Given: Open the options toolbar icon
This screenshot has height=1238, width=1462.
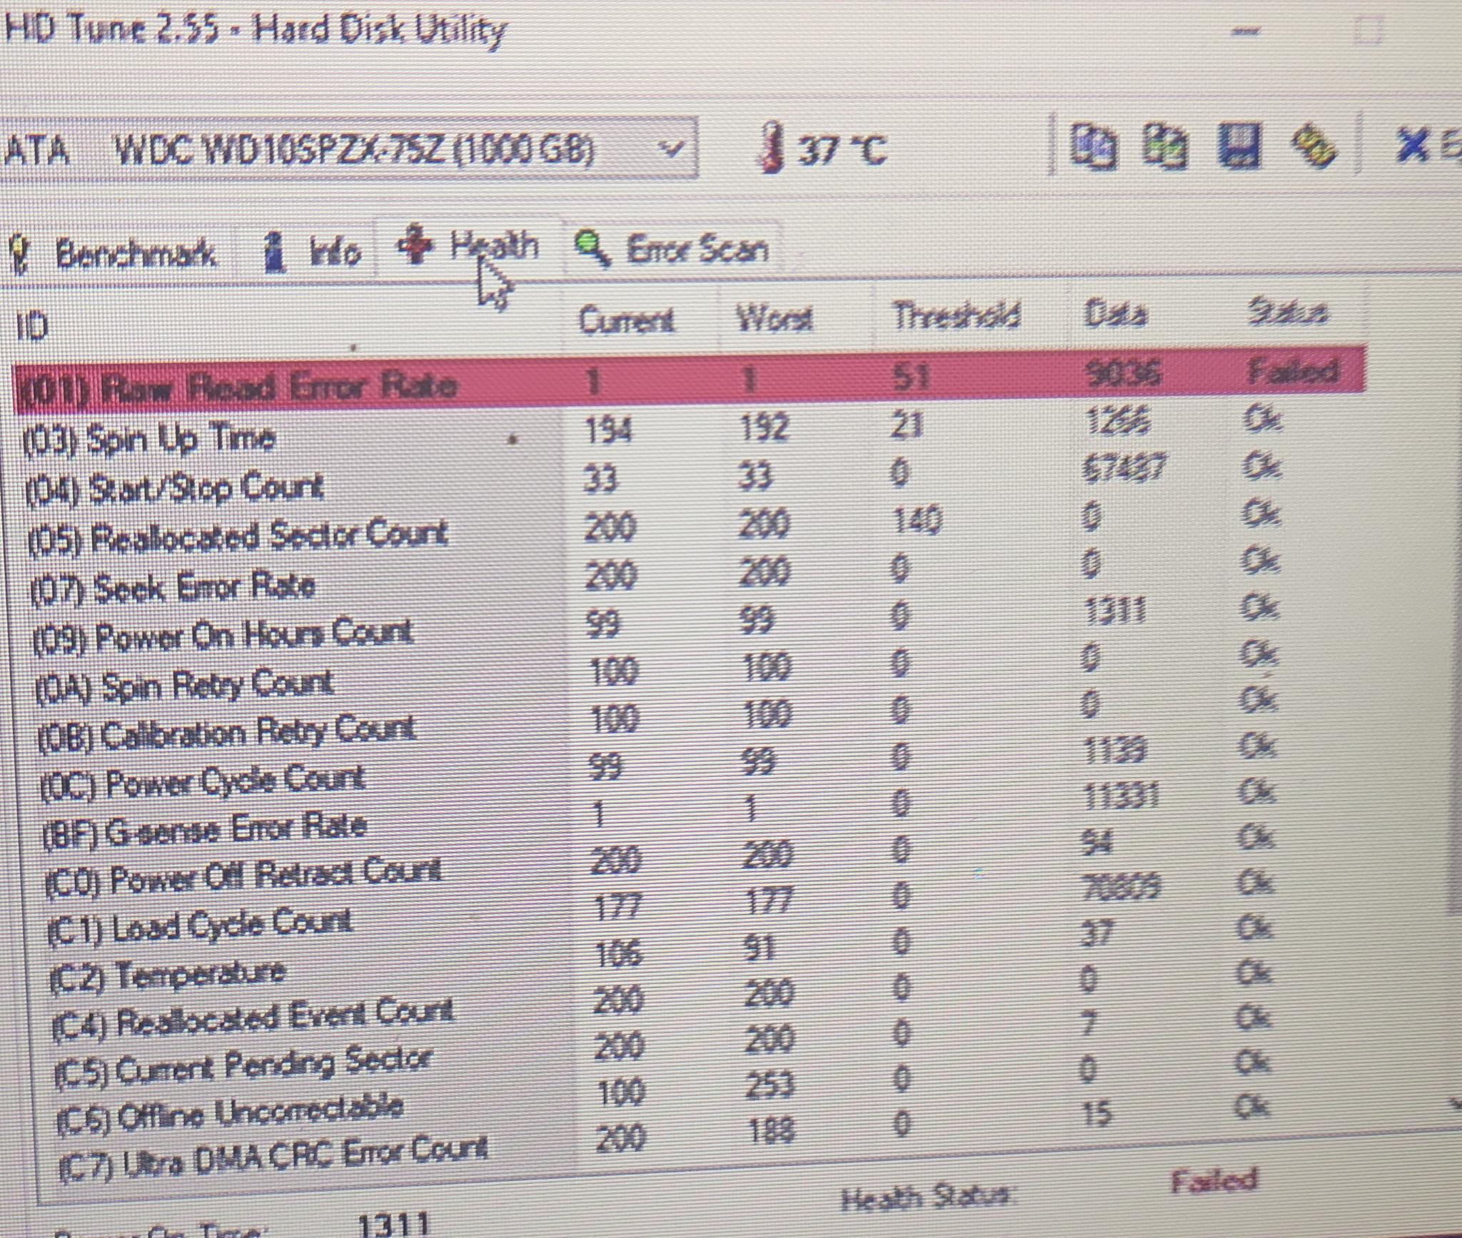Looking at the screenshot, I should coord(1314,146).
